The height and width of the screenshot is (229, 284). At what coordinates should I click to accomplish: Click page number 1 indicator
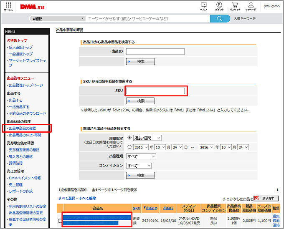pyautogui.click(x=277, y=190)
